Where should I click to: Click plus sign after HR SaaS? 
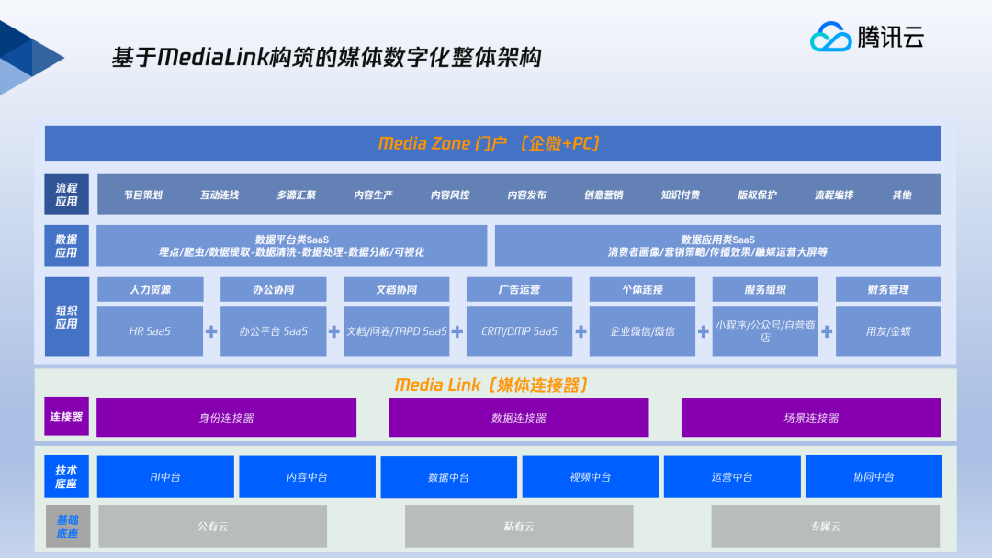pyautogui.click(x=211, y=331)
